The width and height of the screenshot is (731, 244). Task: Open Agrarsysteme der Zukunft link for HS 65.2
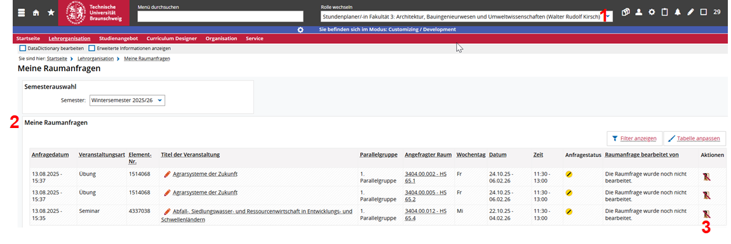pos(205,192)
